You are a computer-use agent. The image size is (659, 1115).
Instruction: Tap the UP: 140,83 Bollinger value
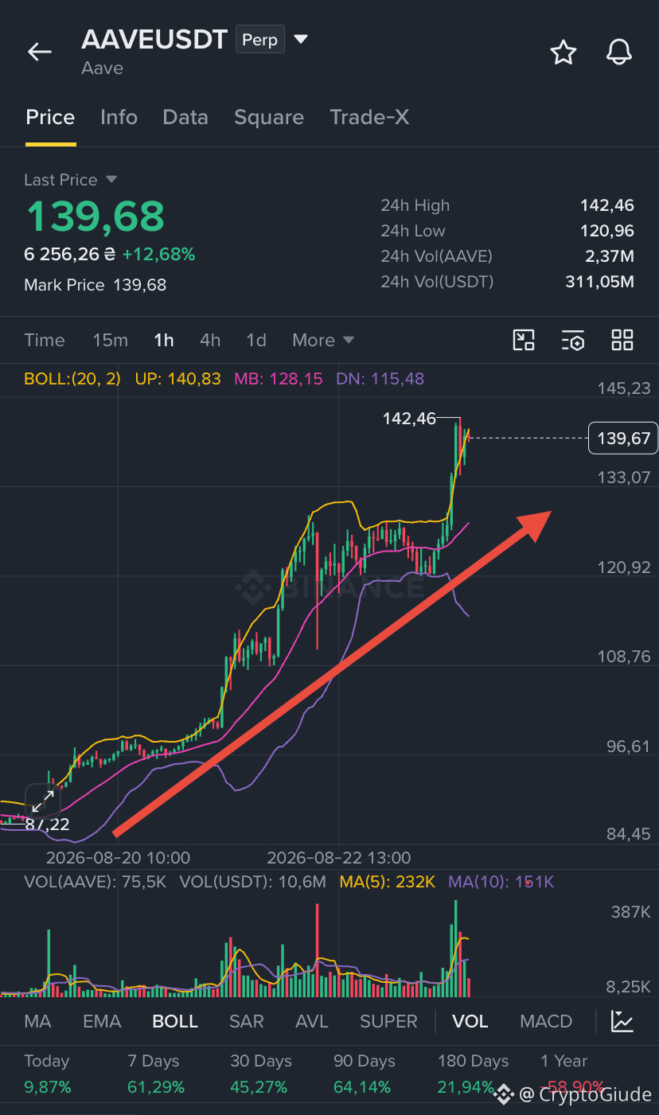click(178, 379)
